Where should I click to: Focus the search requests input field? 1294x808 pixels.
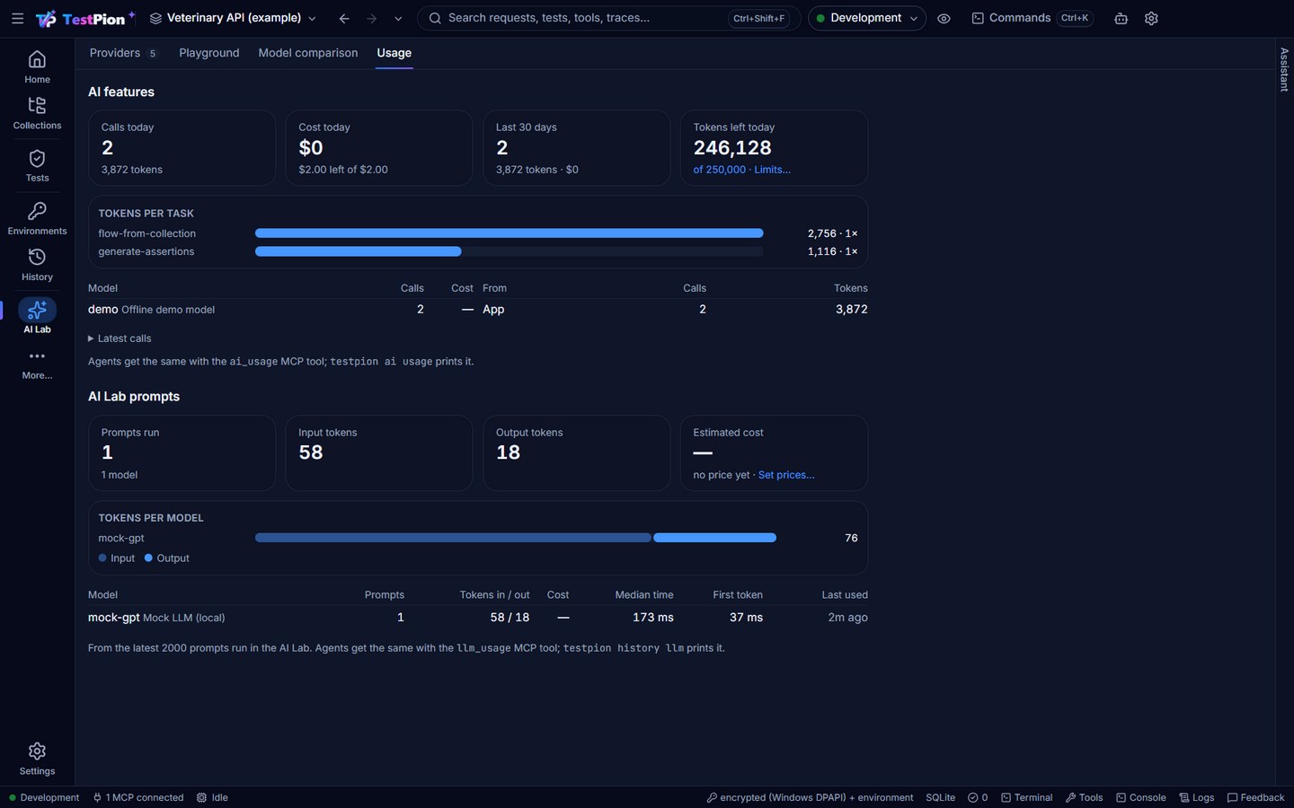click(608, 18)
